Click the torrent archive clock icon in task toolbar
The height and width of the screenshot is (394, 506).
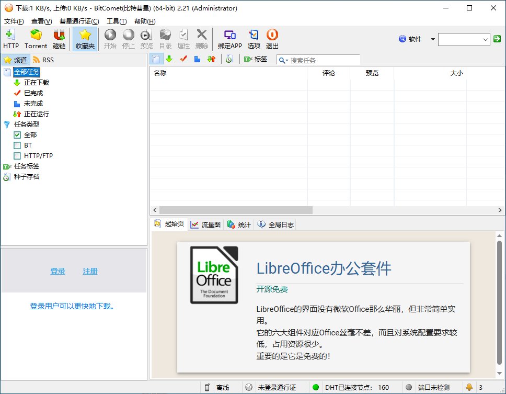pyautogui.click(x=229, y=59)
